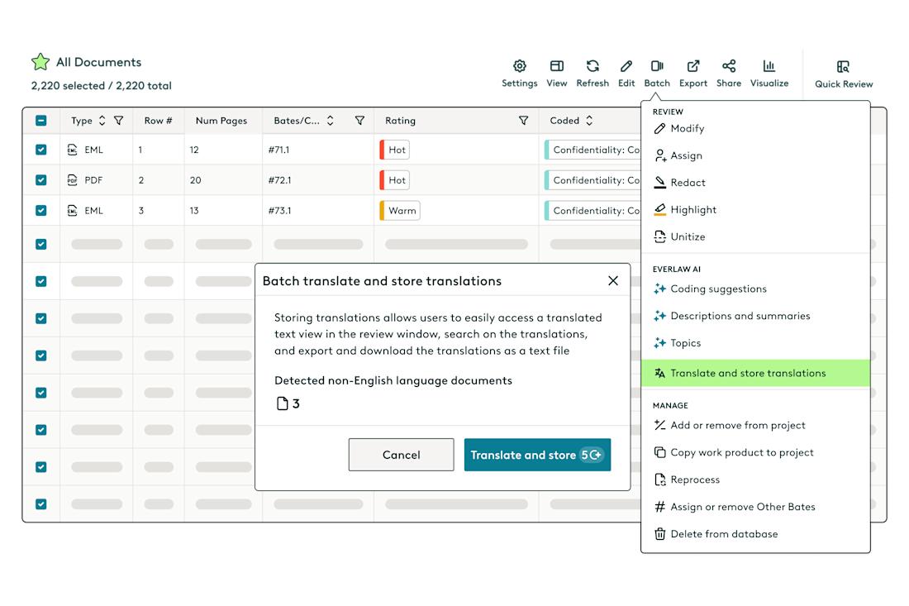The height and width of the screenshot is (606, 909).
Task: Select Redact batch action
Action: tap(756, 182)
